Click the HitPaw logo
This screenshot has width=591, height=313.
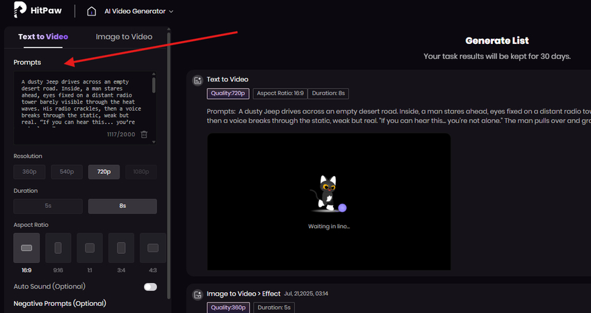(38, 10)
